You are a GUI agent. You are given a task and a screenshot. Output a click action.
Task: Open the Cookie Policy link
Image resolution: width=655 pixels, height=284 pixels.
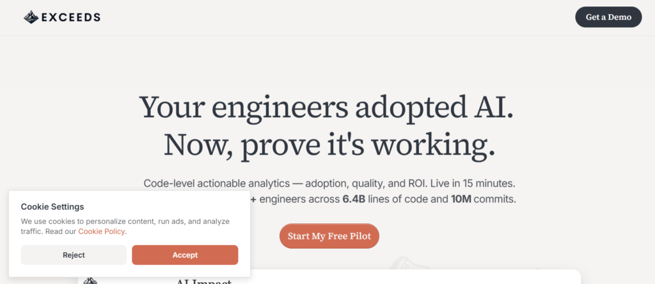click(x=102, y=232)
